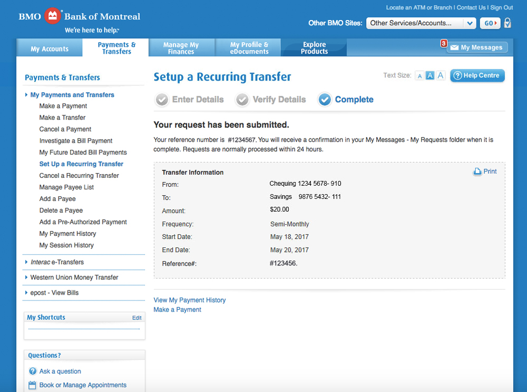Open View My Payment History
Image resolution: width=527 pixels, height=392 pixels.
point(189,300)
